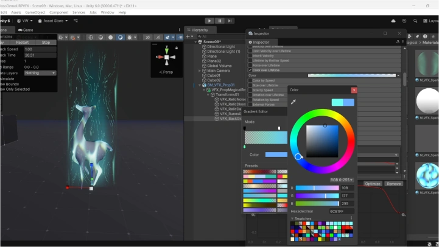Viewport: 439px width, 247px height.
Task: Click the Pause button in Unity toolbar
Action: click(220, 21)
